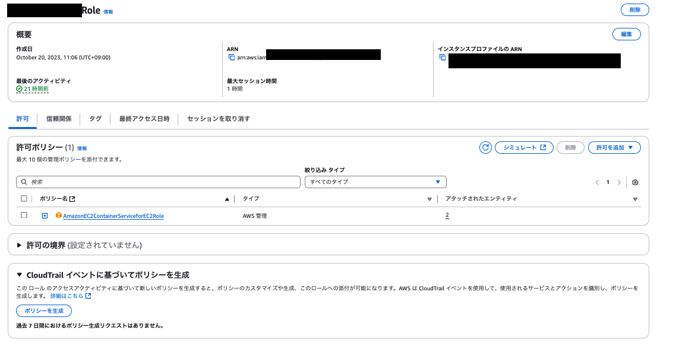Open the 絞り込みタイプ dropdown
The width and height of the screenshot is (676, 358).
point(375,182)
